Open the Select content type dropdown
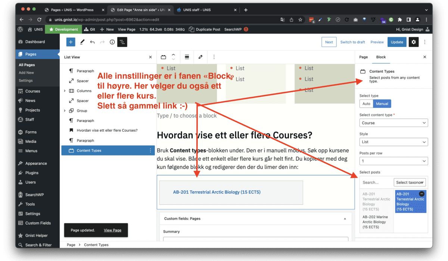 pos(393,123)
